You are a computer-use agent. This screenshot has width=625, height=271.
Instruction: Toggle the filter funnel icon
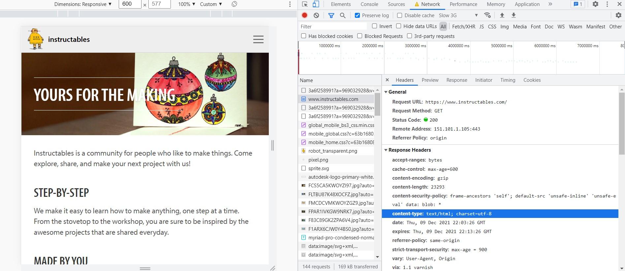331,15
